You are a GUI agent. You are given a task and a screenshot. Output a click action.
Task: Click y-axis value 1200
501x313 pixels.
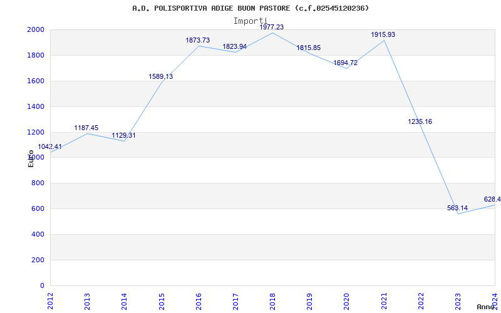(36, 132)
